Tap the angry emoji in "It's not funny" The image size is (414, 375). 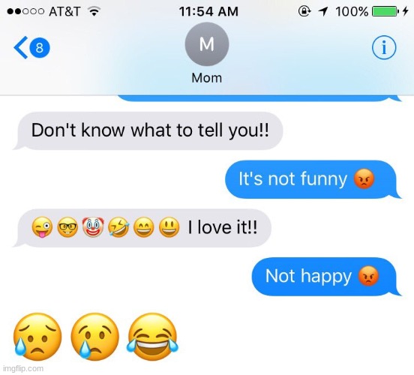point(364,178)
